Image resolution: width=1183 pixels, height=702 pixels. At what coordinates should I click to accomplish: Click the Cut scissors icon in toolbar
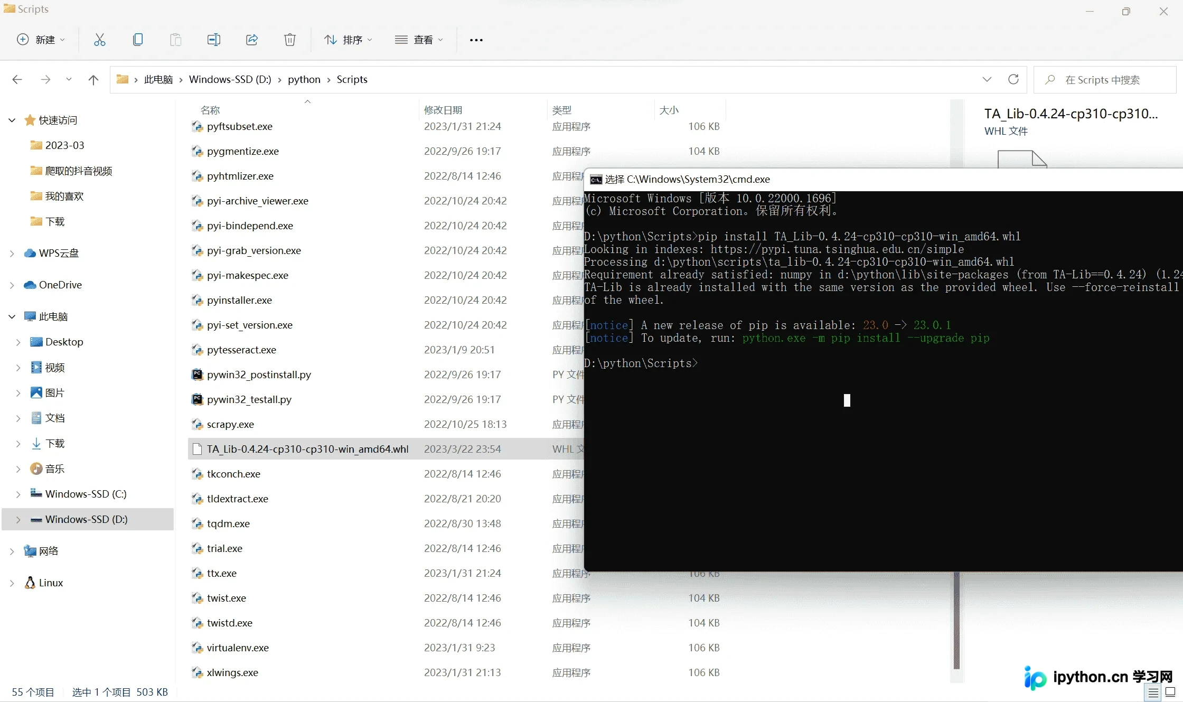(x=99, y=40)
